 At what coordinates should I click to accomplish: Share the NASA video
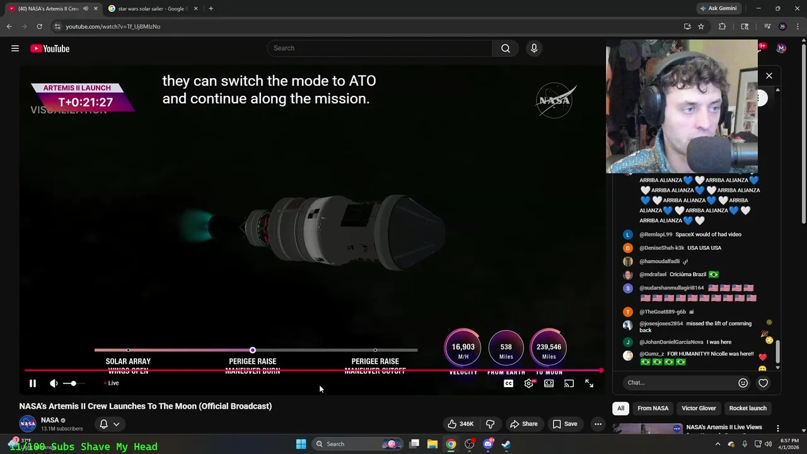click(524, 424)
